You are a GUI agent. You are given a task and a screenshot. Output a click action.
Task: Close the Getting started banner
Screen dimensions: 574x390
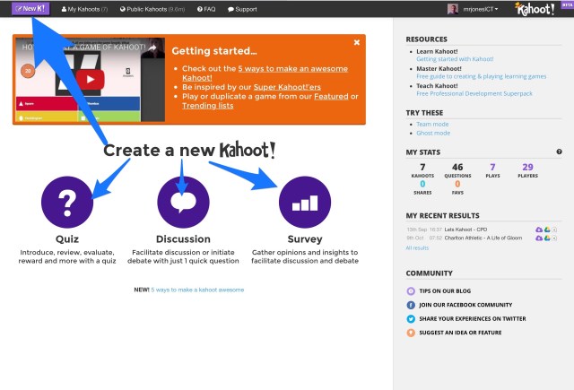tap(357, 42)
